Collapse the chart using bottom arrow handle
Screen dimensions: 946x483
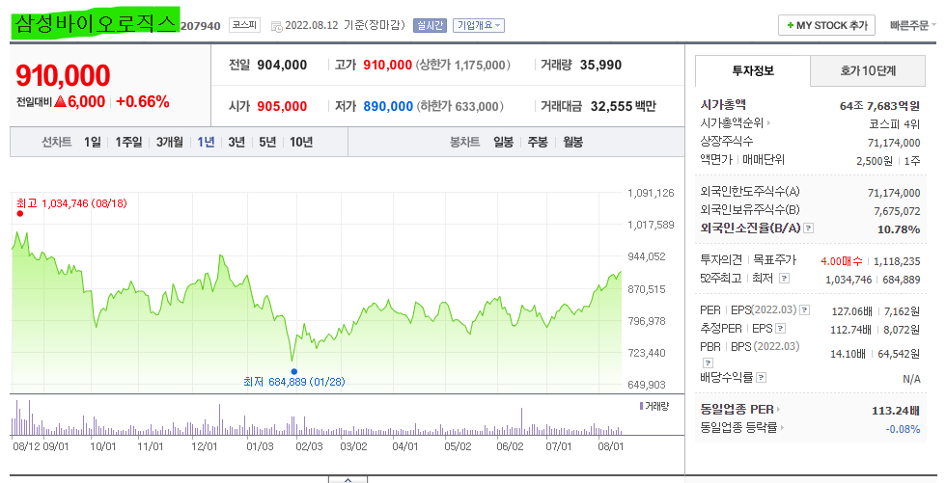click(x=348, y=479)
